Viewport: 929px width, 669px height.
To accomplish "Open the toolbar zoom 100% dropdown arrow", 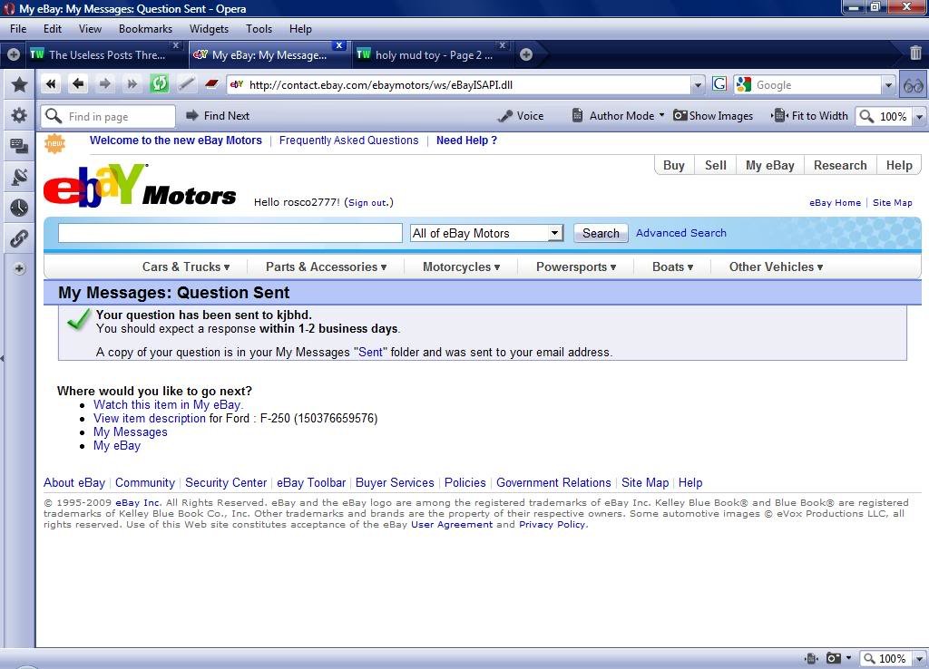I will [x=920, y=117].
